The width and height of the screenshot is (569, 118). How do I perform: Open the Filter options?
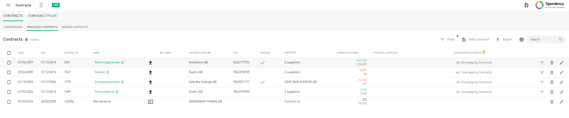pos(448,39)
